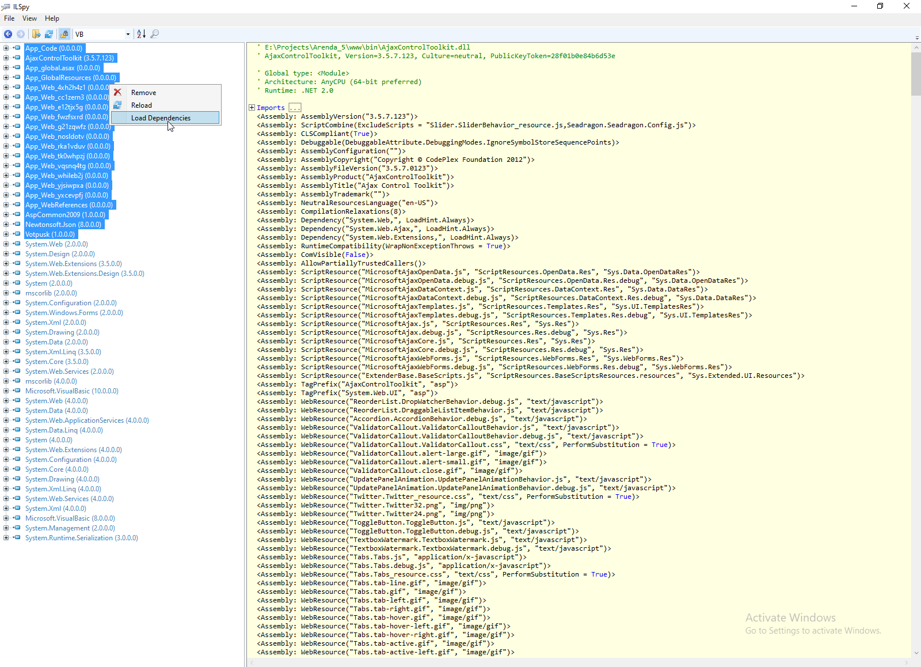Click the AssemblyCopyright attribute line
The height and width of the screenshot is (667, 921).
coord(395,160)
